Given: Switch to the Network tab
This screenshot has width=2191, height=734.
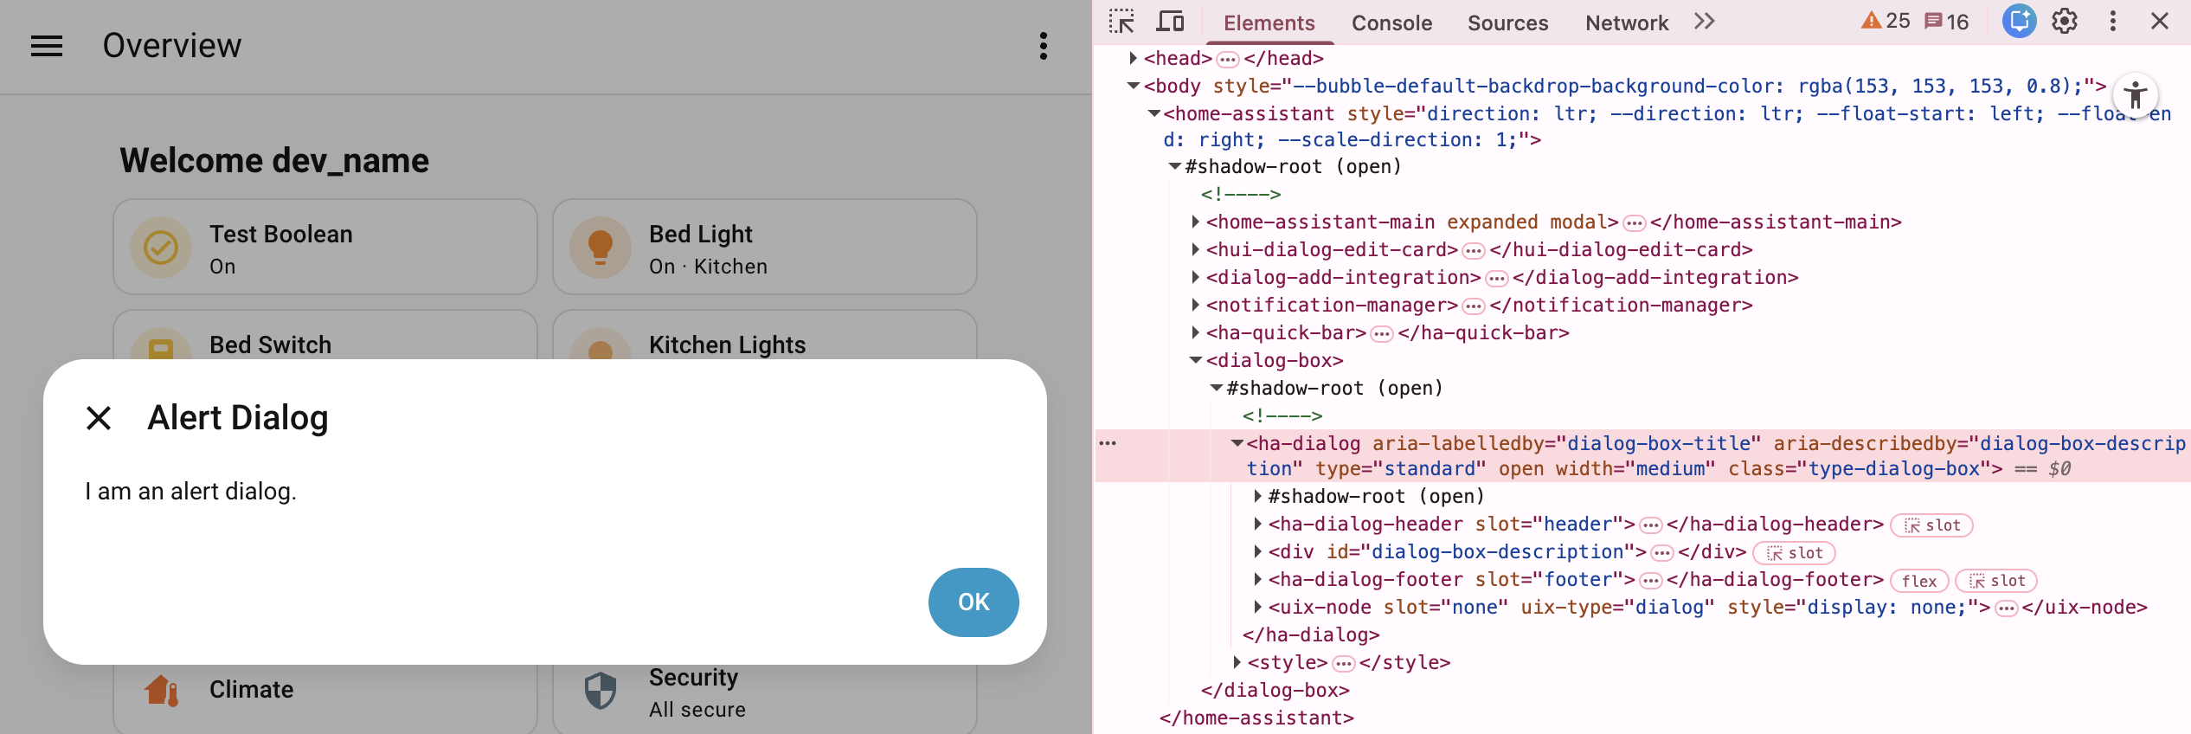Looking at the screenshot, I should pos(1626,23).
